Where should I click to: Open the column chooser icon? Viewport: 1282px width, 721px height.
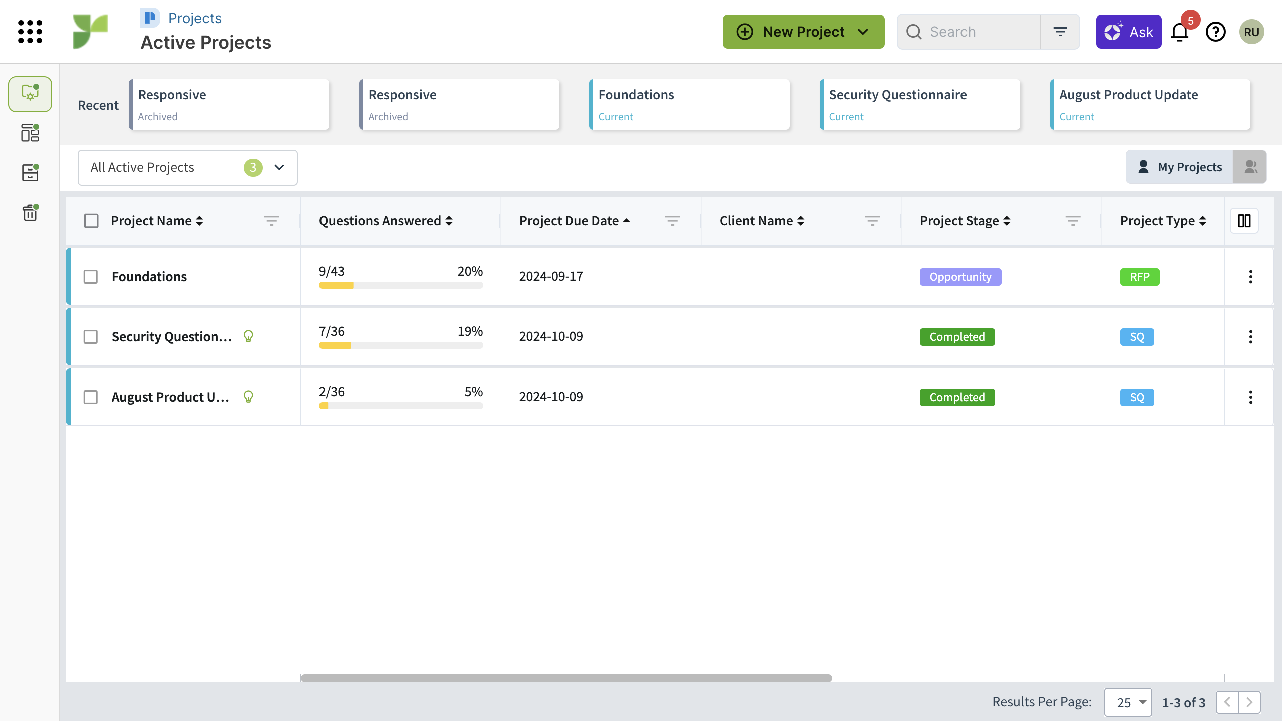[x=1244, y=221]
